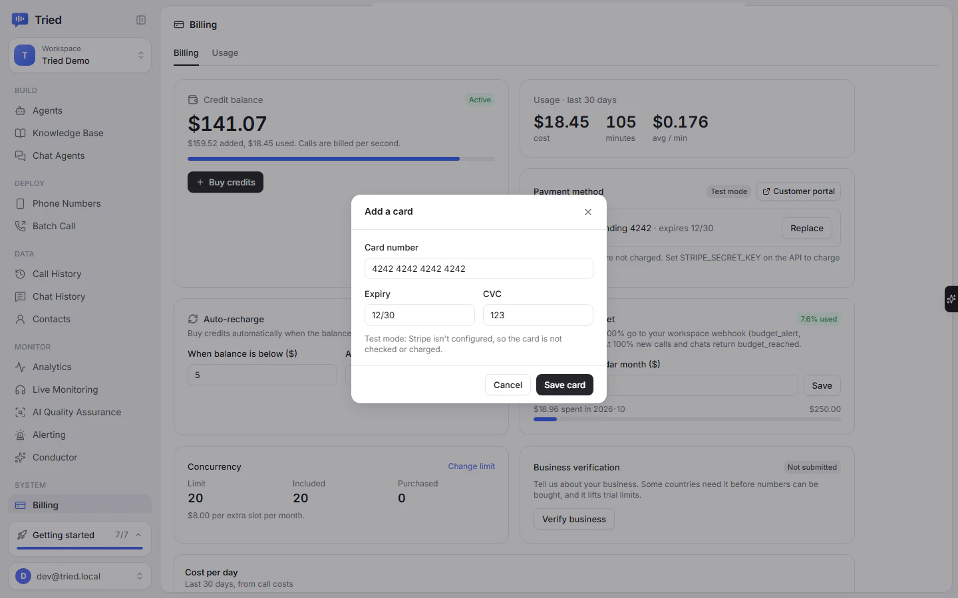The height and width of the screenshot is (598, 958).
Task: Click the credit balance progress bar
Action: click(341, 159)
